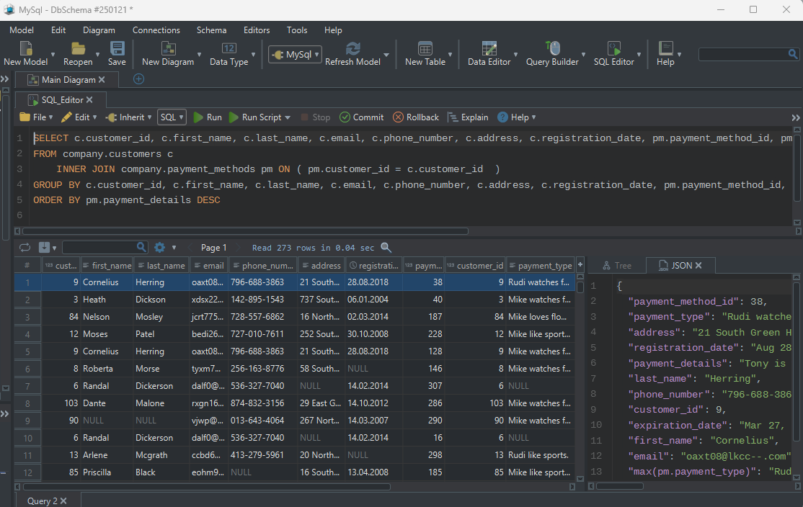Expand left sidebar with top double chevron
The width and height of the screenshot is (803, 507).
point(4,78)
